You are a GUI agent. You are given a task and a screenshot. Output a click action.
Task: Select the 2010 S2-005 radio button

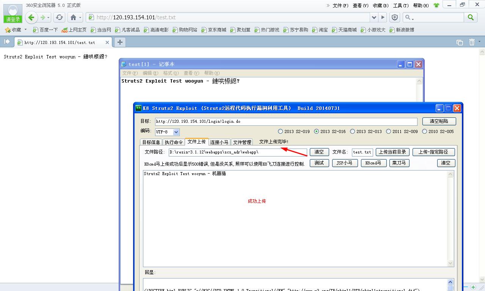425,131
